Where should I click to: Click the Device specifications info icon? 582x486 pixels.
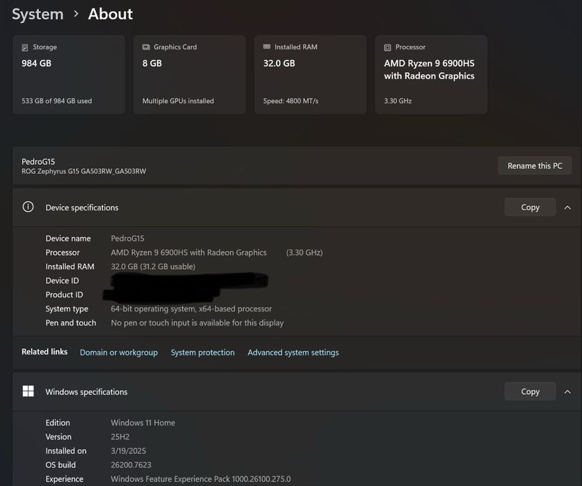pyautogui.click(x=29, y=206)
